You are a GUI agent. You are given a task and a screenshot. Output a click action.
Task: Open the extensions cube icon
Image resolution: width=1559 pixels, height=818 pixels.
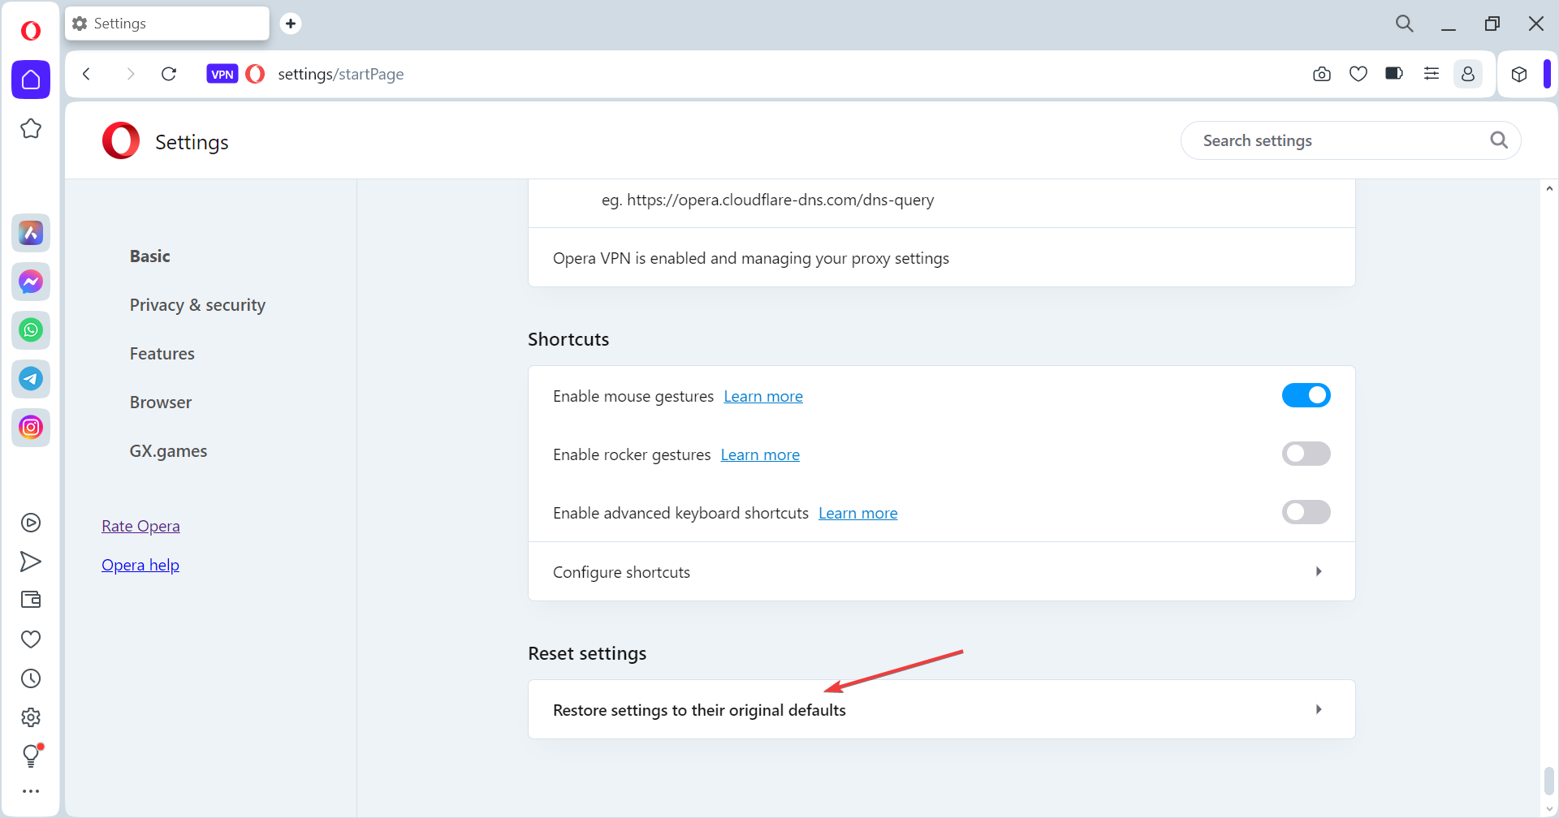(1519, 74)
